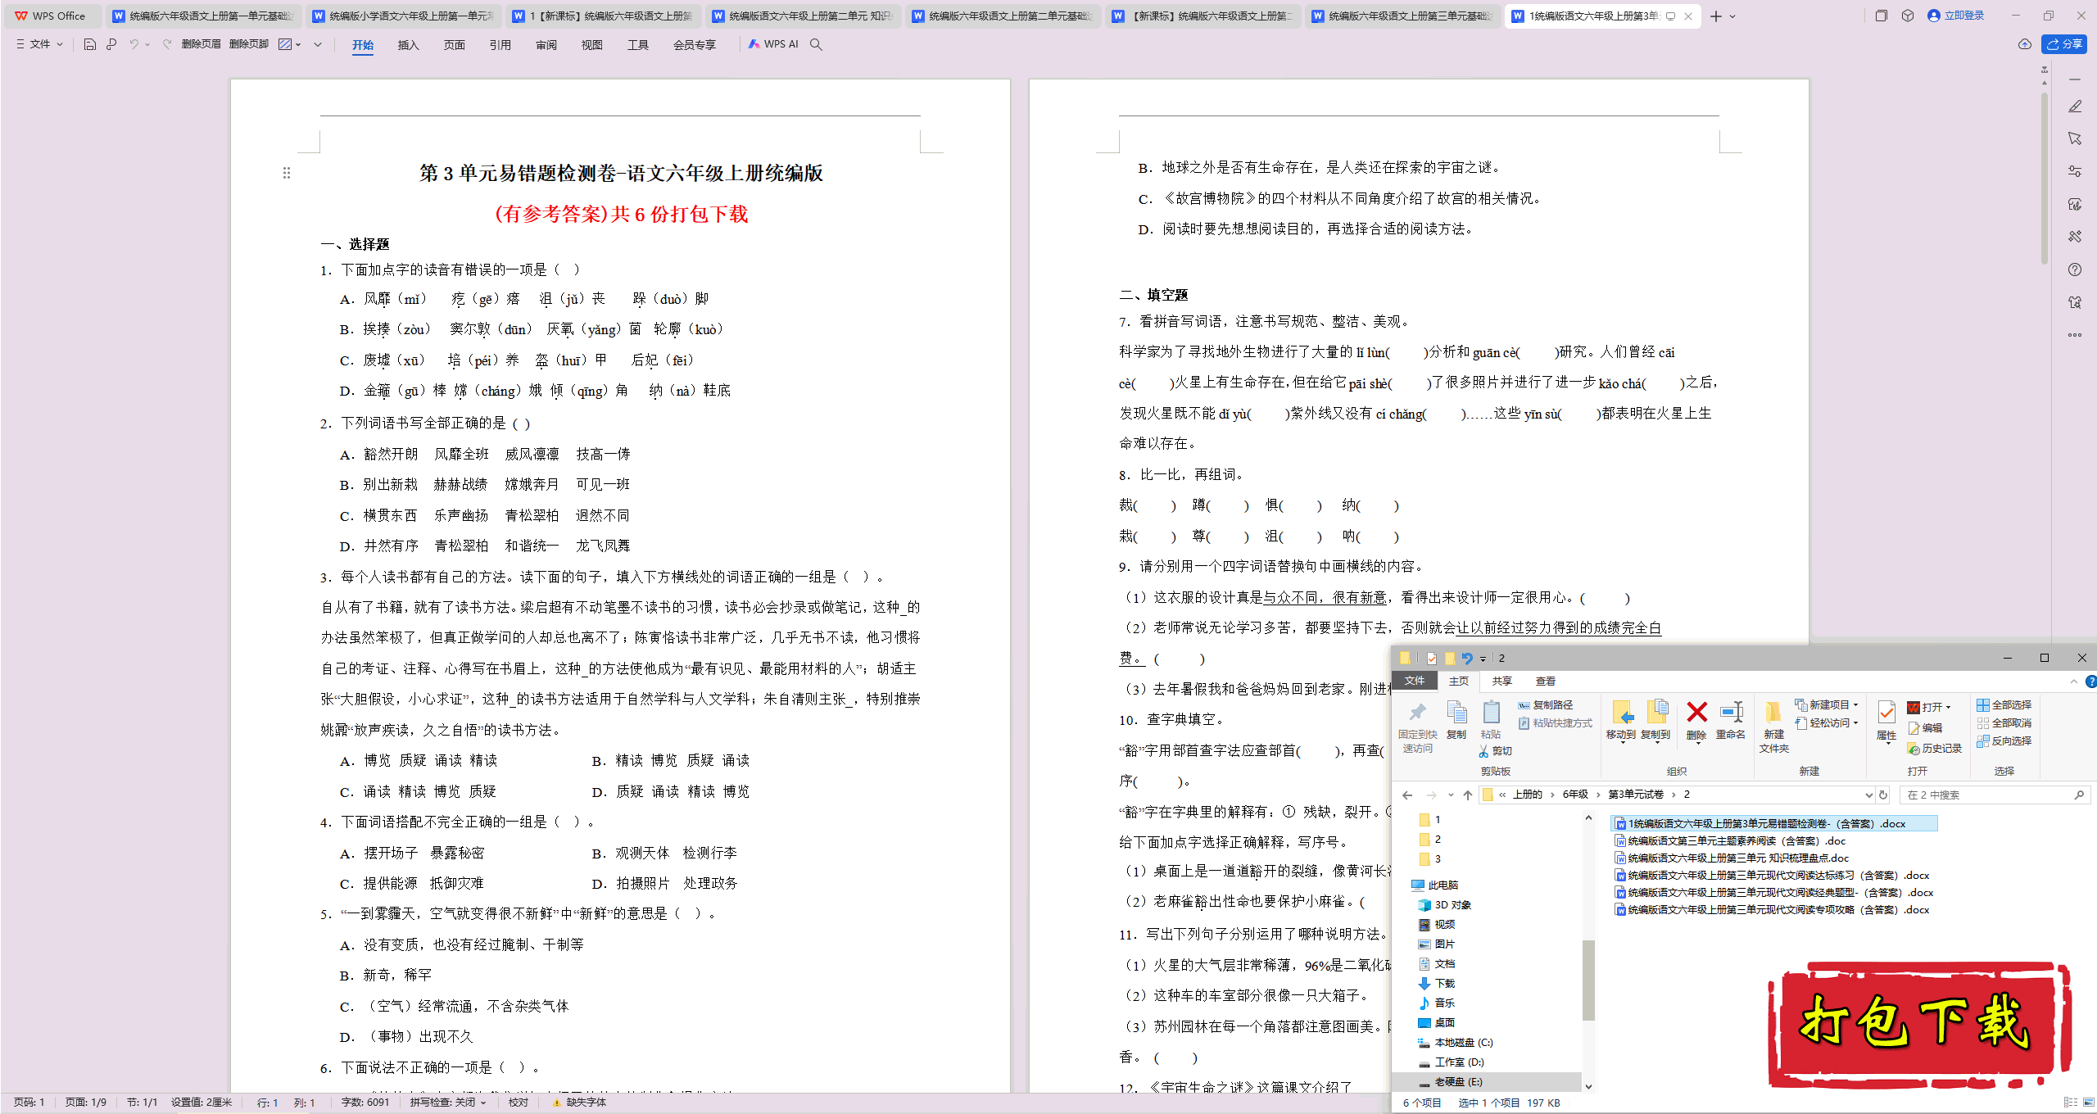2097x1114 pixels.
Task: Click the WPS multi-window icon in title bar
Action: [1882, 16]
